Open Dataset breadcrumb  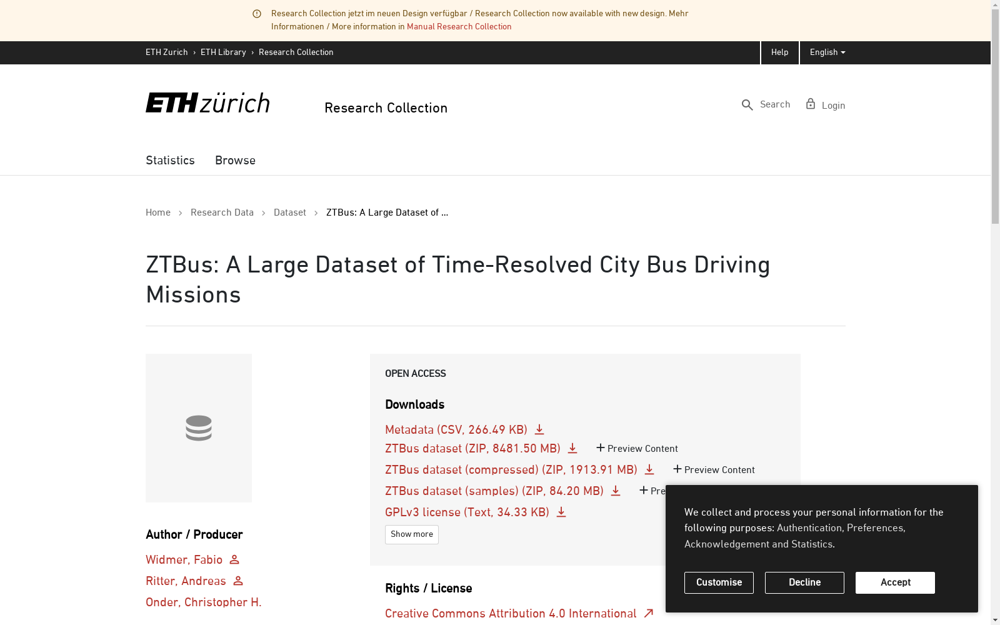[x=290, y=212]
